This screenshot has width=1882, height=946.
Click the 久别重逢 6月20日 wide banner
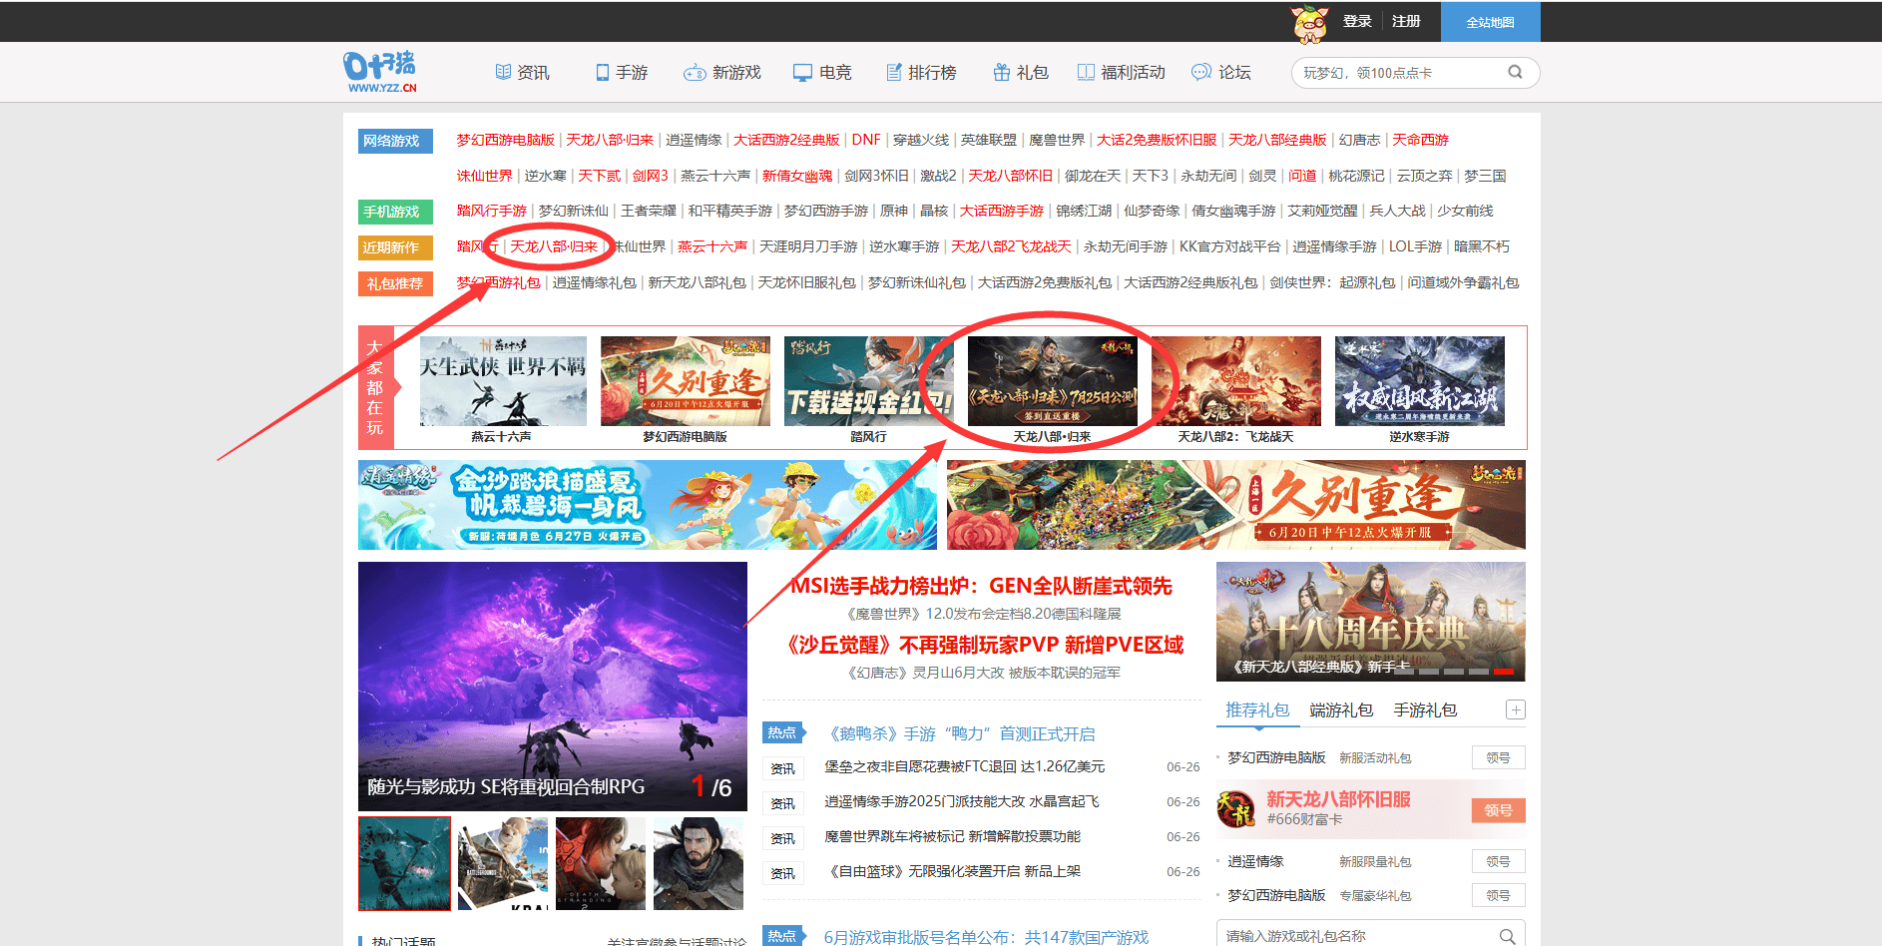[x=1236, y=505]
